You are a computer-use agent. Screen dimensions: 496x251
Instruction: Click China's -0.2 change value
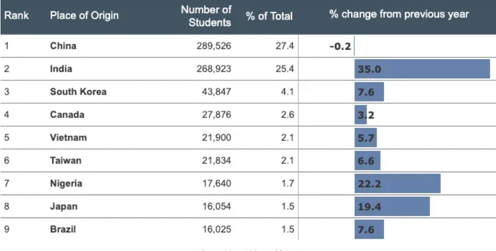pyautogui.click(x=340, y=46)
